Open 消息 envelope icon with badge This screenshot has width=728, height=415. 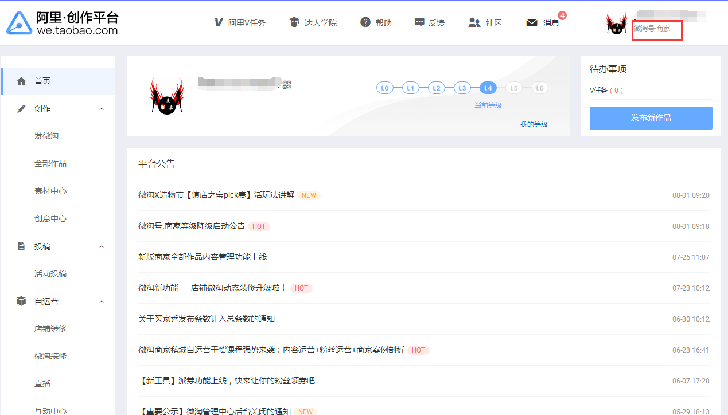pos(532,22)
